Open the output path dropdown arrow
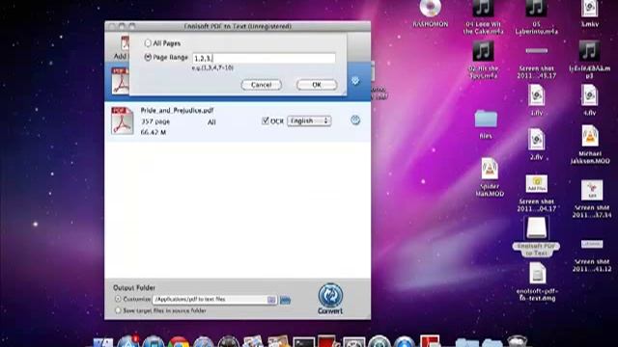Viewport: 618px width, 347px height. pos(272,300)
